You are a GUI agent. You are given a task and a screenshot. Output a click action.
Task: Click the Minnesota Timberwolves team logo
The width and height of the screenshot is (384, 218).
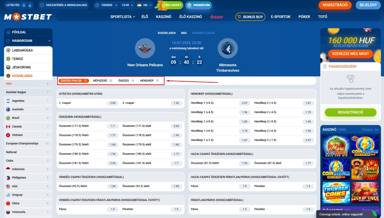click(228, 48)
